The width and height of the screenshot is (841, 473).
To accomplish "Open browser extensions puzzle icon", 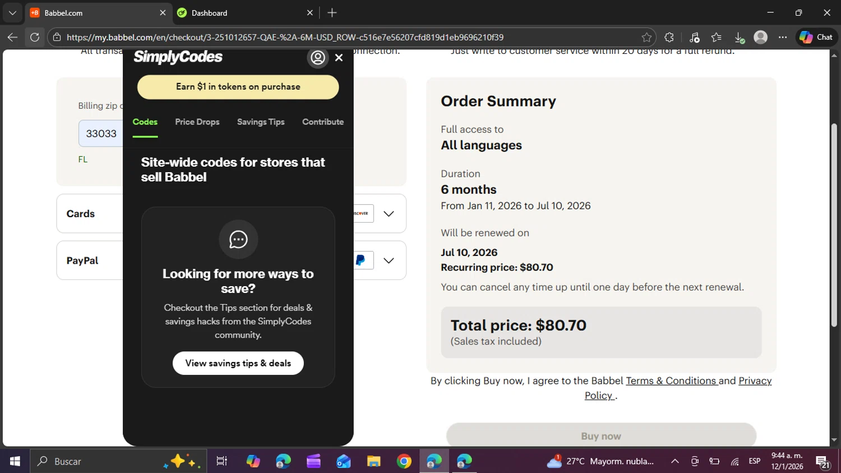I will pos(669,38).
